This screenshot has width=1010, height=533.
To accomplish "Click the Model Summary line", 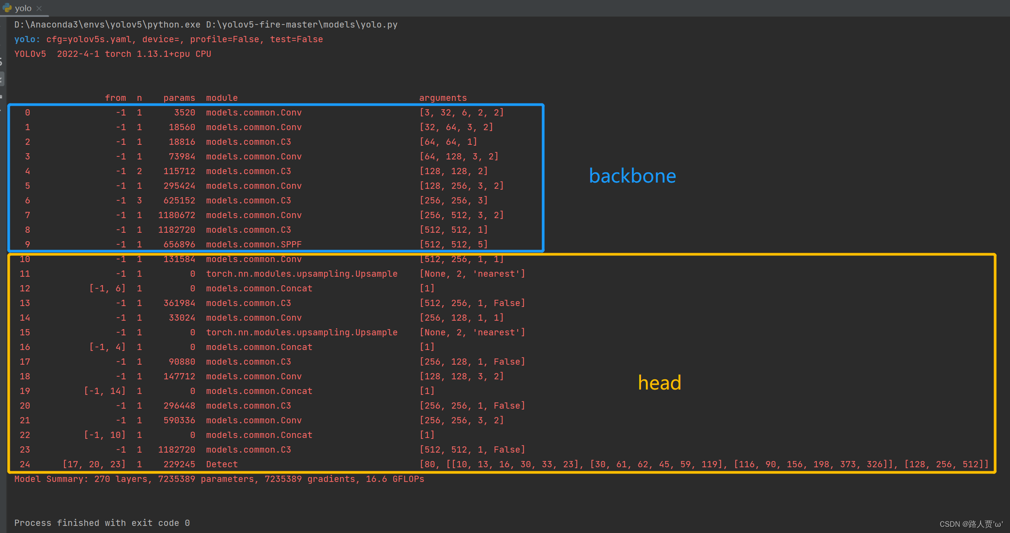I will click(x=219, y=479).
